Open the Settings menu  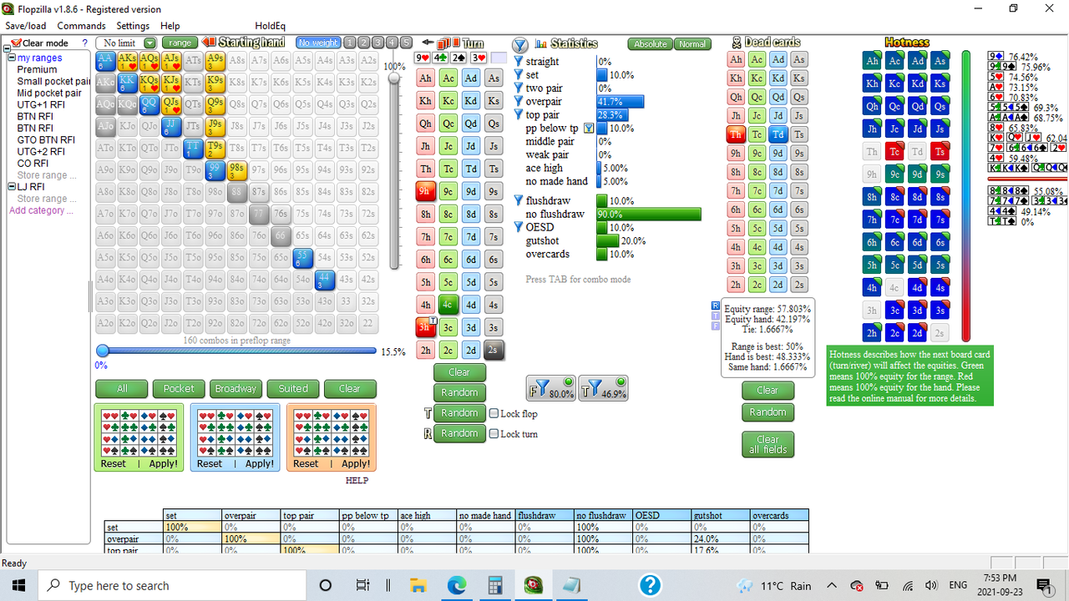(132, 25)
